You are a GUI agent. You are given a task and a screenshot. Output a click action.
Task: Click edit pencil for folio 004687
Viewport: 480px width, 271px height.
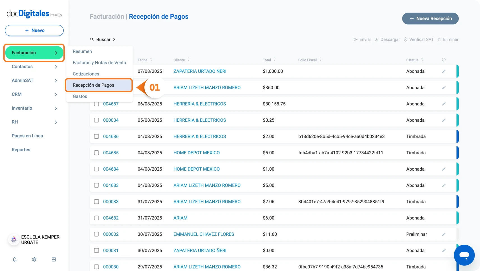pos(444,104)
